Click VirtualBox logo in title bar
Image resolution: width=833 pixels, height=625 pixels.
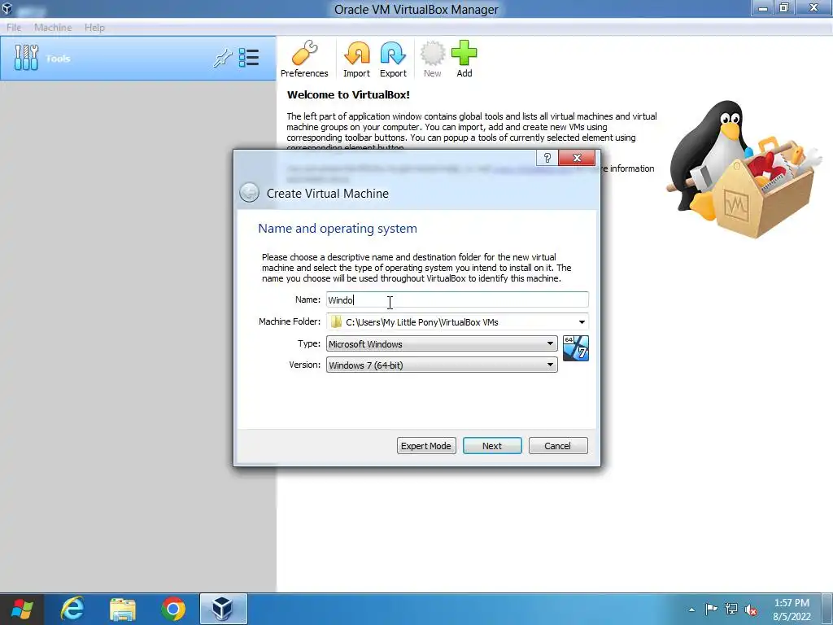coord(7,9)
